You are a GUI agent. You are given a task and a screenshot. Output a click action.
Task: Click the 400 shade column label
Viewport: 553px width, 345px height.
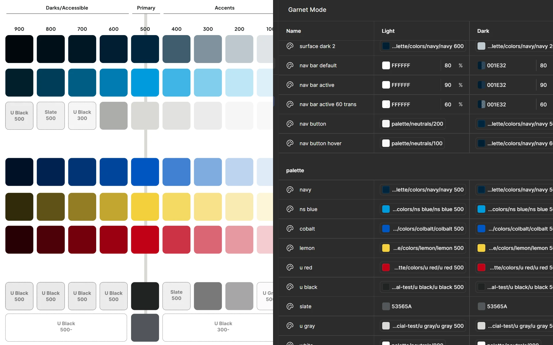(x=177, y=29)
